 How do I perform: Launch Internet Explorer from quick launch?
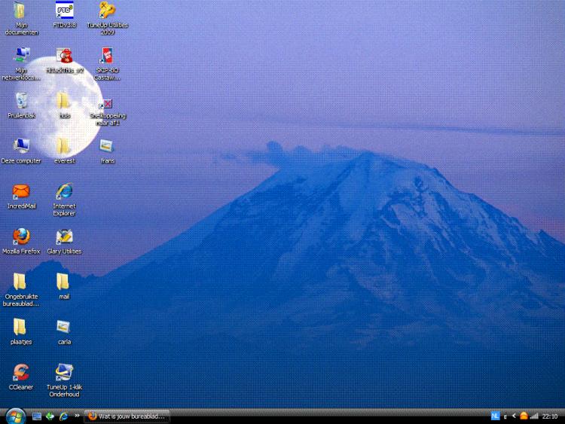click(63, 416)
